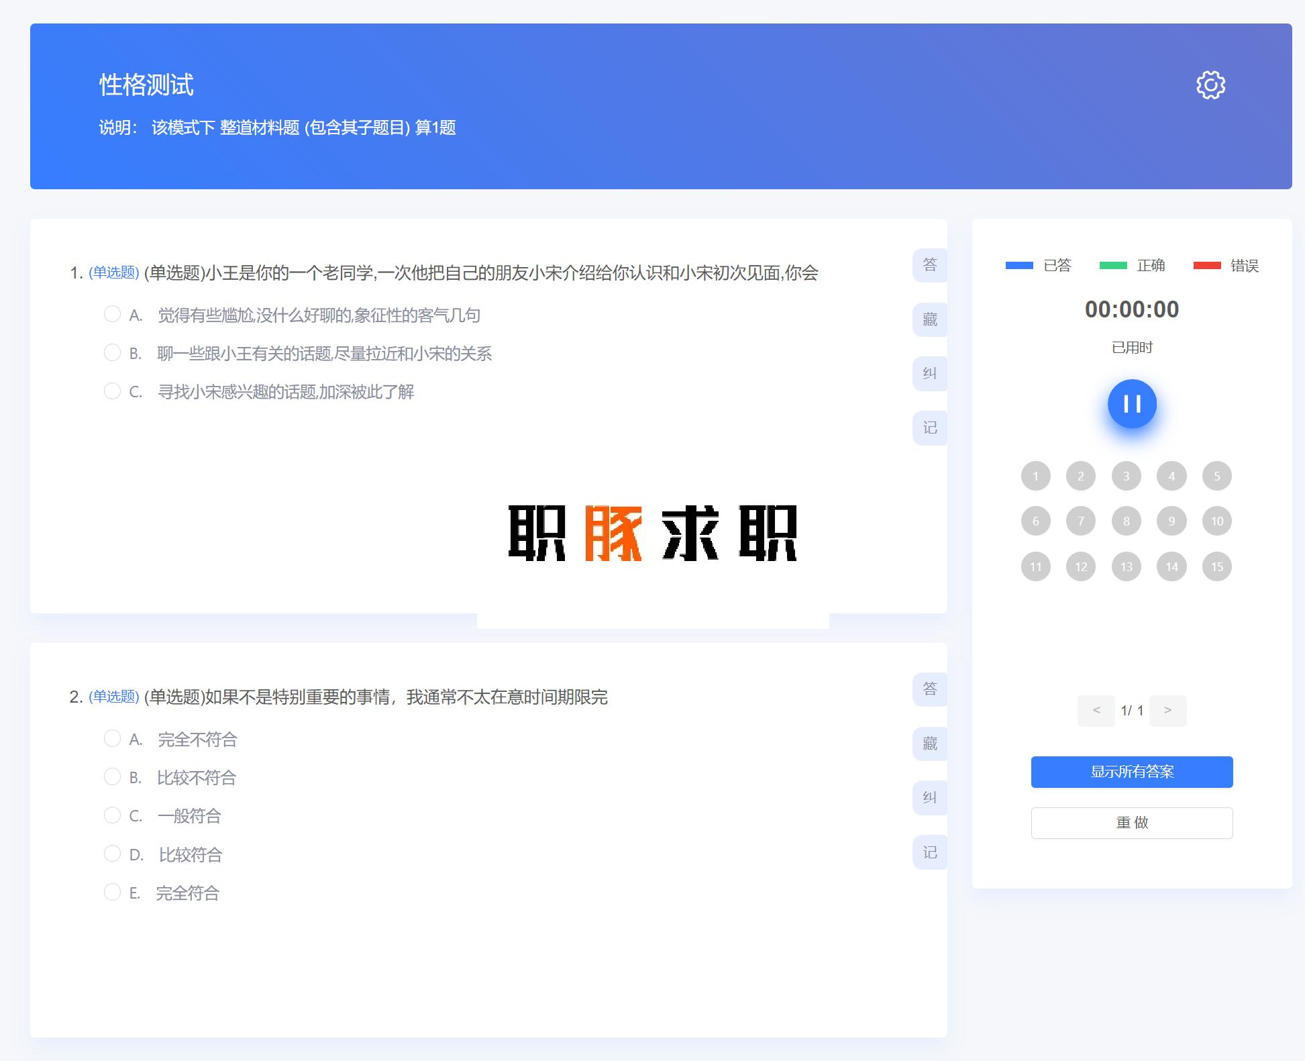Choose 比较符合 in question 2
Screen dimensions: 1305x1061
(x=112, y=854)
